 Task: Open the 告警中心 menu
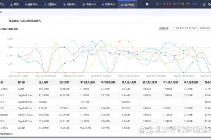click(50, 5)
